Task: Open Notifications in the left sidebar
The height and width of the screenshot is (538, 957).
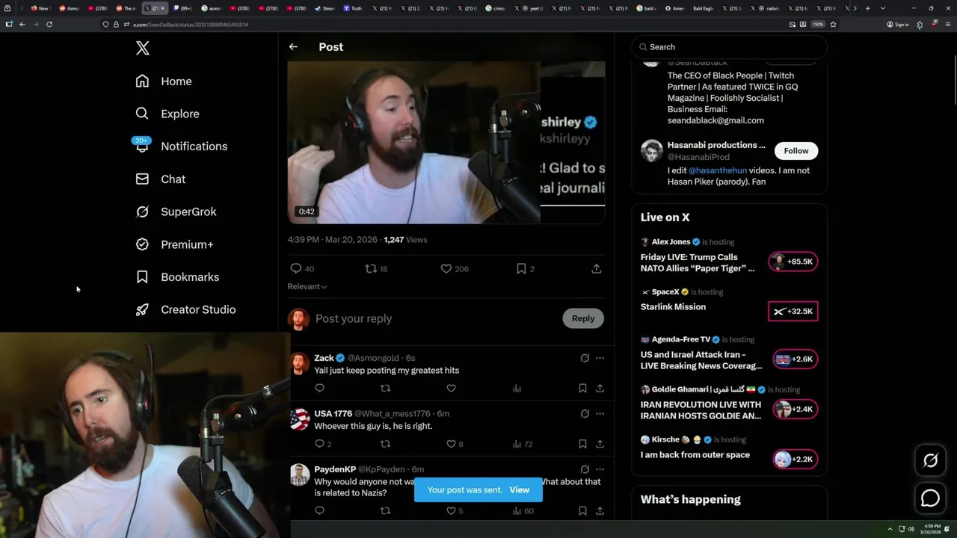Action: 181,146
